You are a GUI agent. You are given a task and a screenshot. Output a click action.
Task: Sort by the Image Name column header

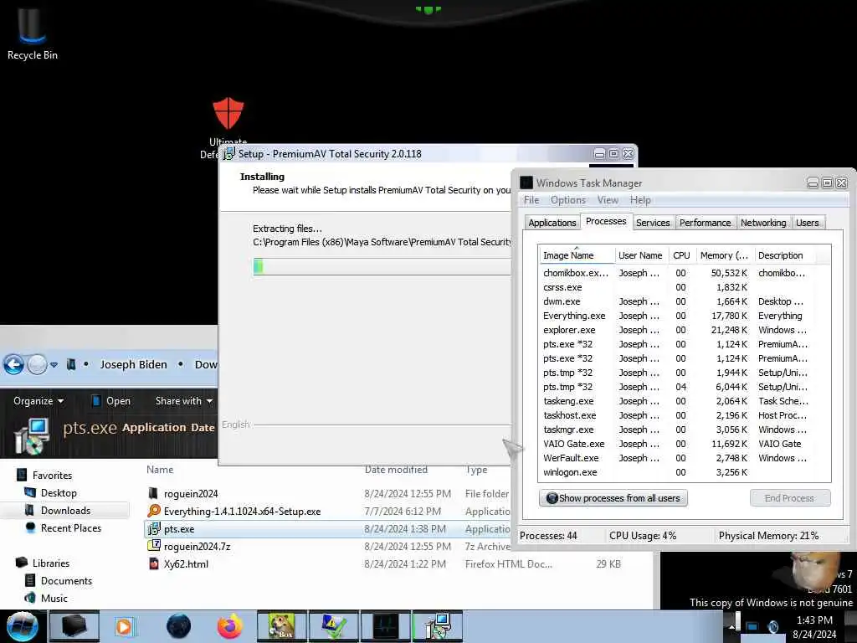click(x=576, y=255)
